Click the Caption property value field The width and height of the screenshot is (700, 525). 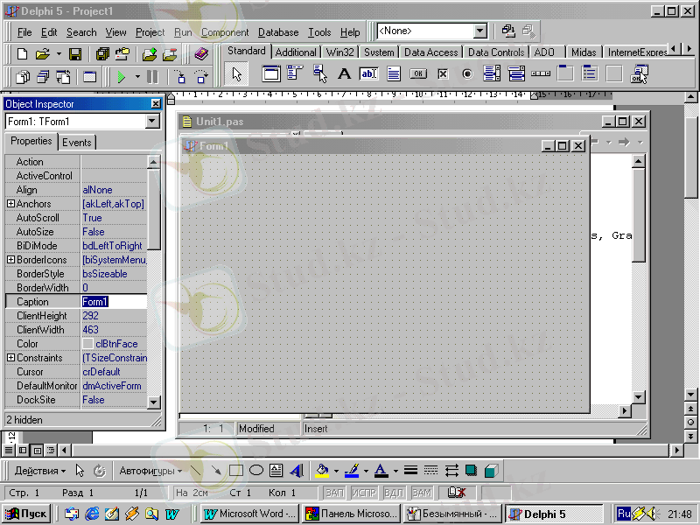coord(114,302)
